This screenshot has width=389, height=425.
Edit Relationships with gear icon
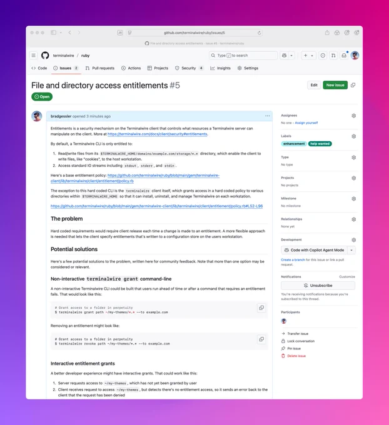(353, 219)
